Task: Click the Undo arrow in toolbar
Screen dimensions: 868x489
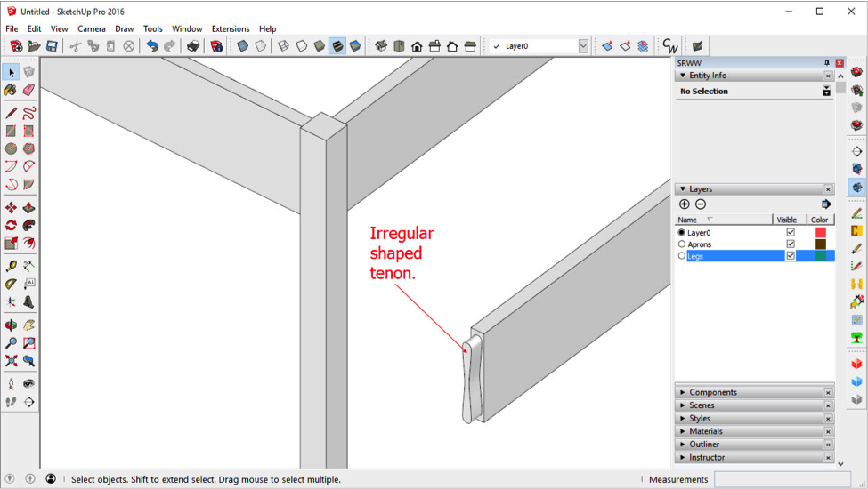Action: (x=152, y=46)
